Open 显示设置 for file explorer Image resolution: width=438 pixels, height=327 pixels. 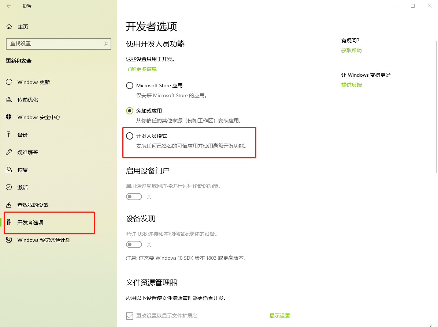(x=279, y=315)
